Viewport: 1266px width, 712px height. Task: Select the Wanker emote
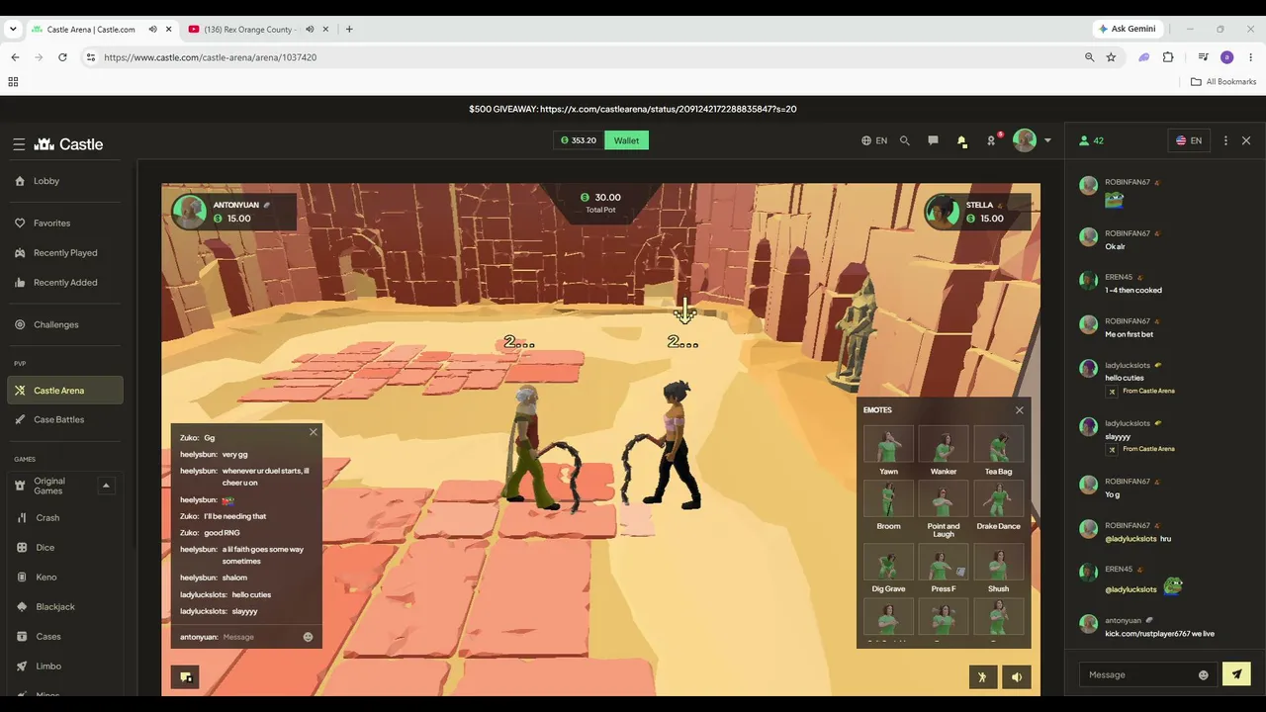click(944, 450)
